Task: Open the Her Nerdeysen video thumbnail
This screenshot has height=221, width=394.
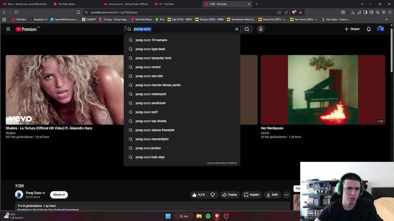Action: tap(323, 90)
